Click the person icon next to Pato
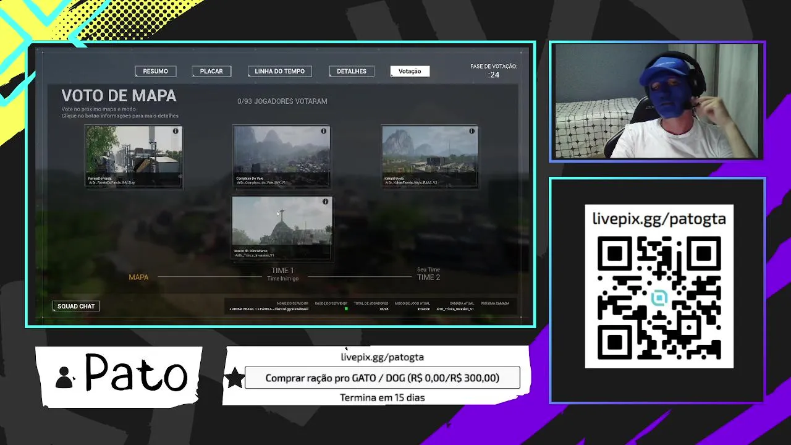 point(64,377)
